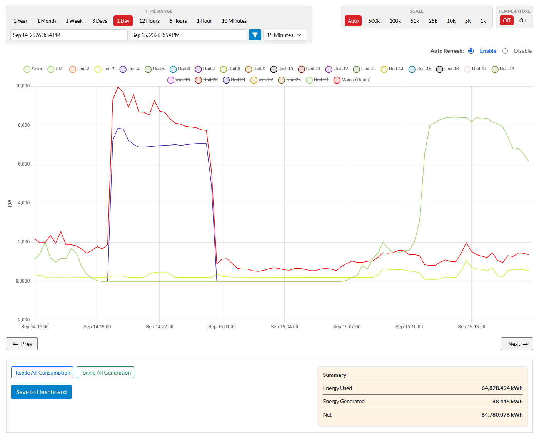Screen dimensions: 539x445
Task: Select the 1 Year time range
Action: tap(20, 21)
